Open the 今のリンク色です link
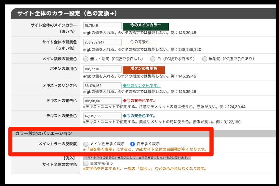 [141, 86]
